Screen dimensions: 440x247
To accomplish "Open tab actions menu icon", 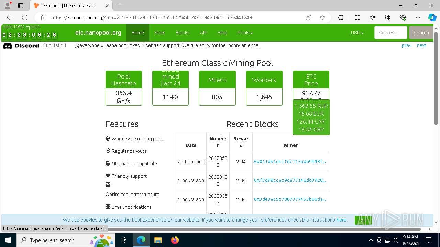I will tap(21, 5).
